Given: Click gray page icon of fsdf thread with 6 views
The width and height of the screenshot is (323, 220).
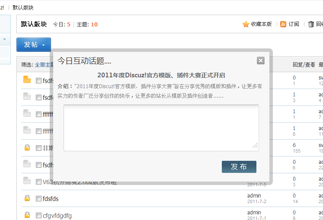Looking at the screenshot, I should (x=27, y=163).
